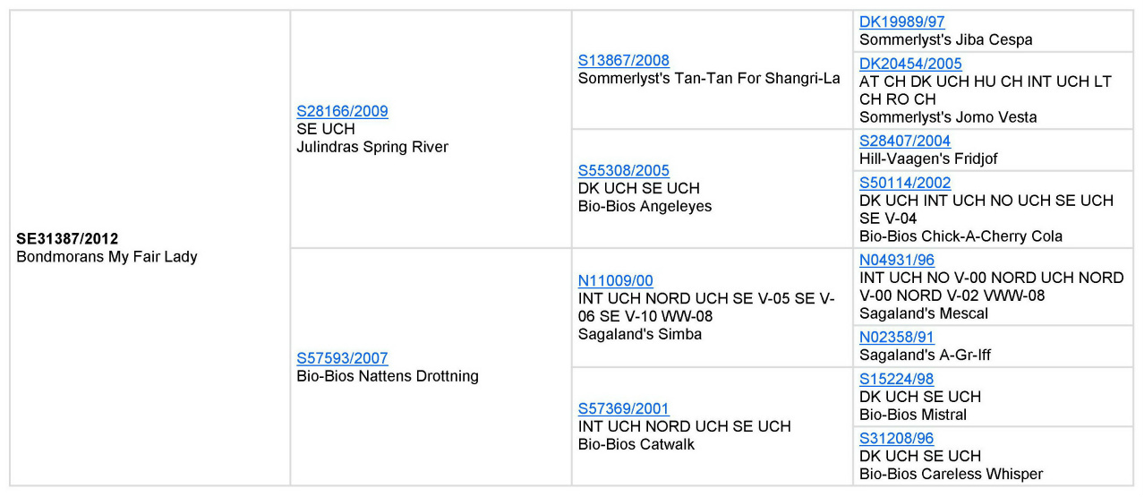This screenshot has width=1144, height=497.
Task: Open the S15224/98 link for Bio-Bios Mistral
Action: pos(896,380)
